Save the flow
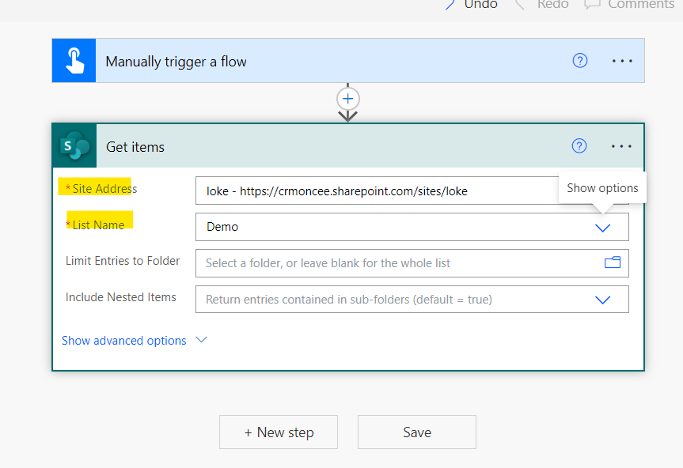Viewport: 683px width, 468px height. coord(417,432)
